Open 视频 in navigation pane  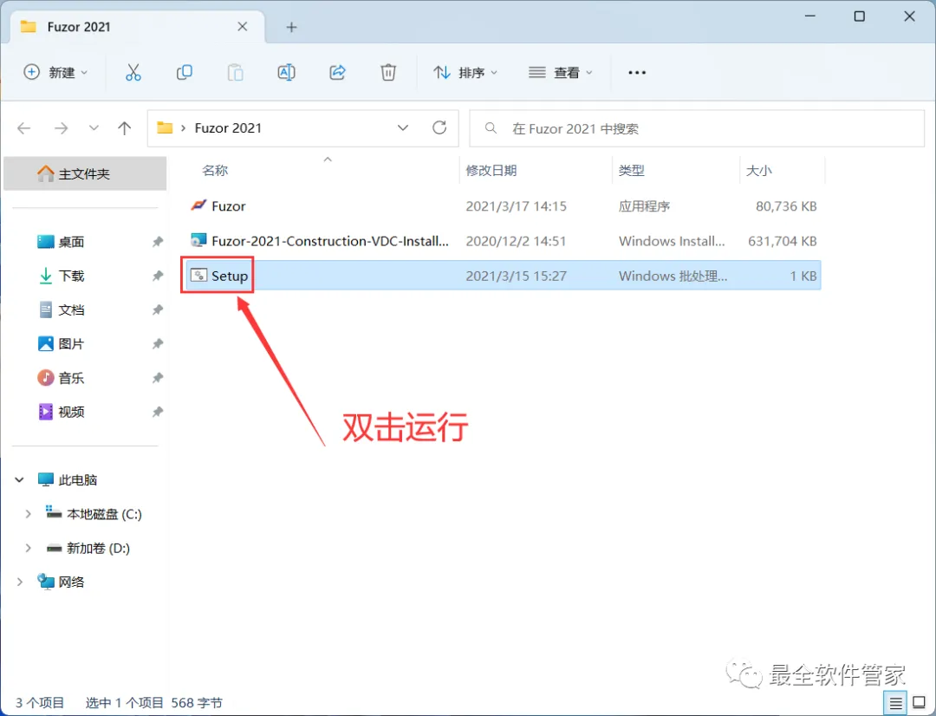pyautogui.click(x=71, y=412)
